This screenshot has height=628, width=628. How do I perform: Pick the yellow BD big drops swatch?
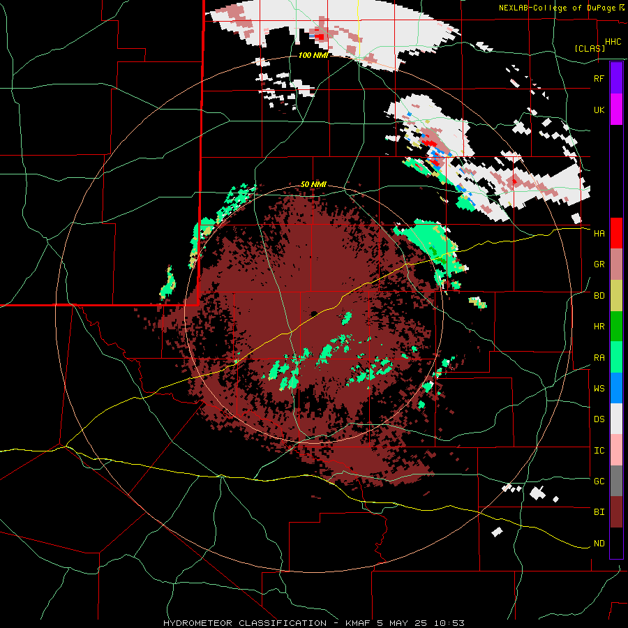616,296
